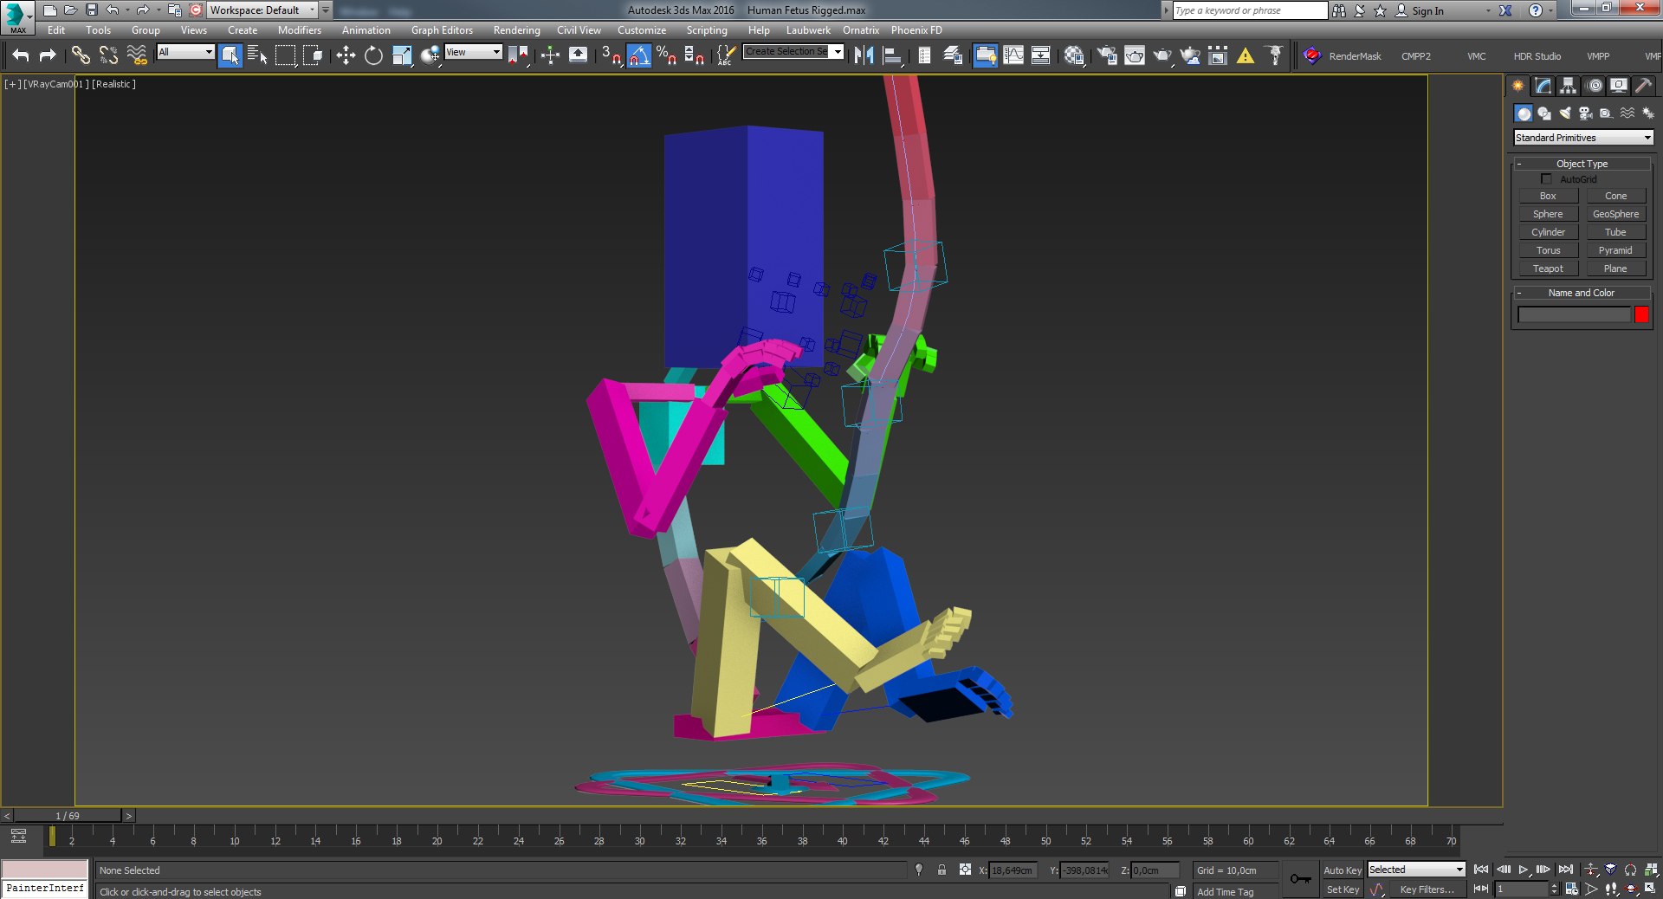This screenshot has width=1663, height=899.
Task: Toggle Angle Snap in toolbar
Action: (x=638, y=55)
